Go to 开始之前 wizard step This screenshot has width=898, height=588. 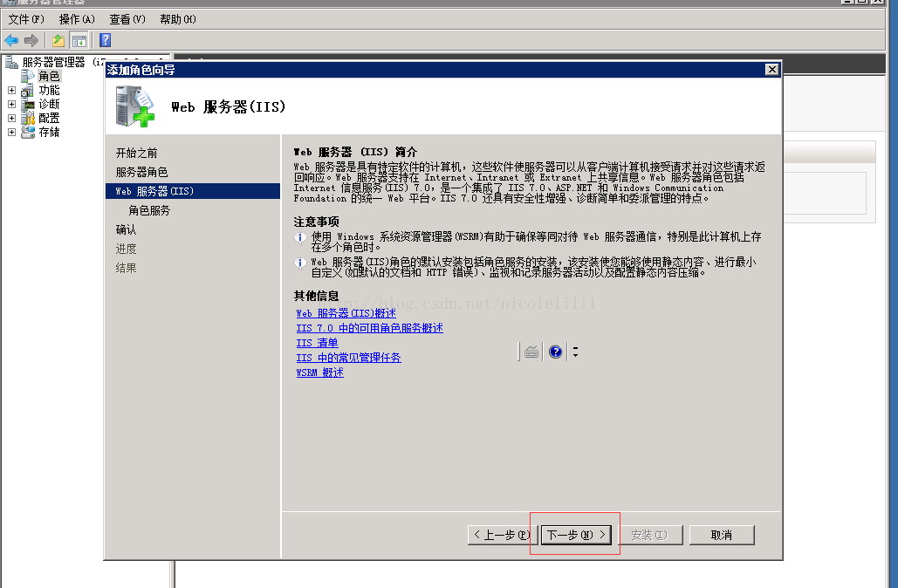point(136,153)
